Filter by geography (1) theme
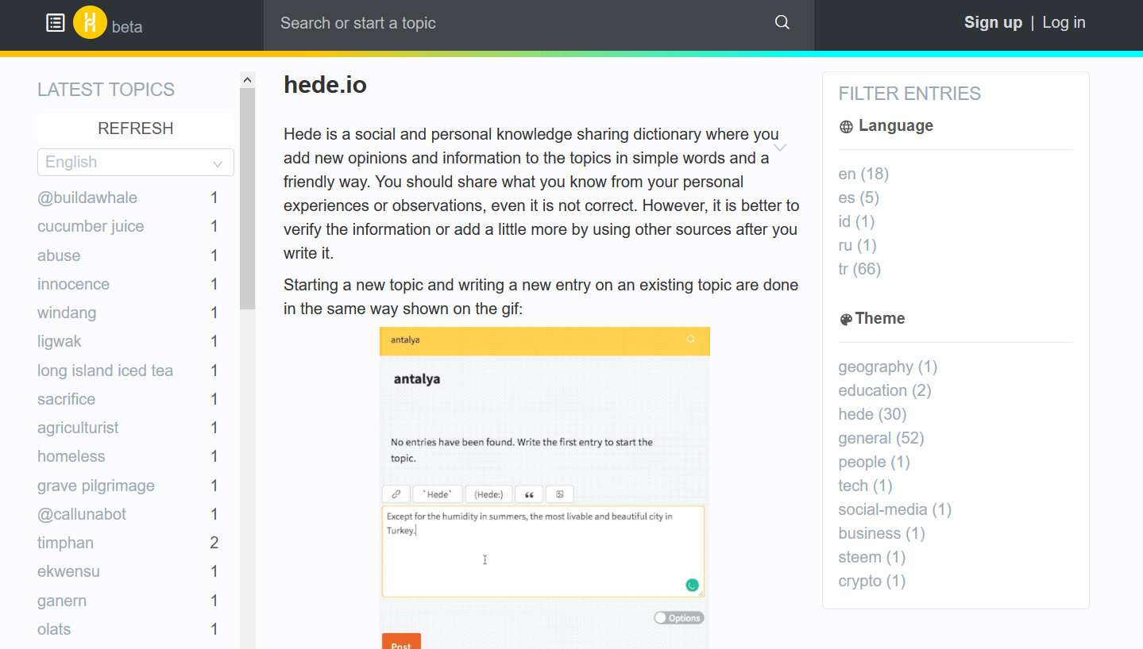Screen dimensions: 1143x649 pos(888,367)
